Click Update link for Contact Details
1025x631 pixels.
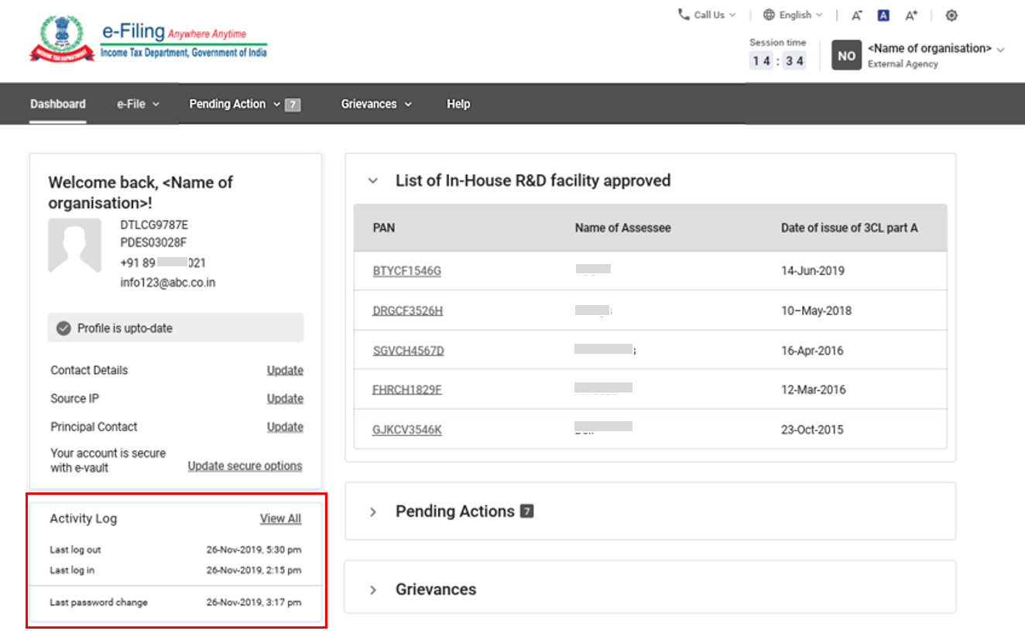[285, 370]
